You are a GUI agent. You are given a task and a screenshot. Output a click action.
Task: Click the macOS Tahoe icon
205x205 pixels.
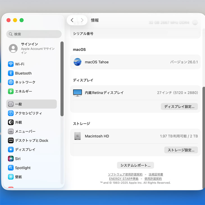coord(78,62)
